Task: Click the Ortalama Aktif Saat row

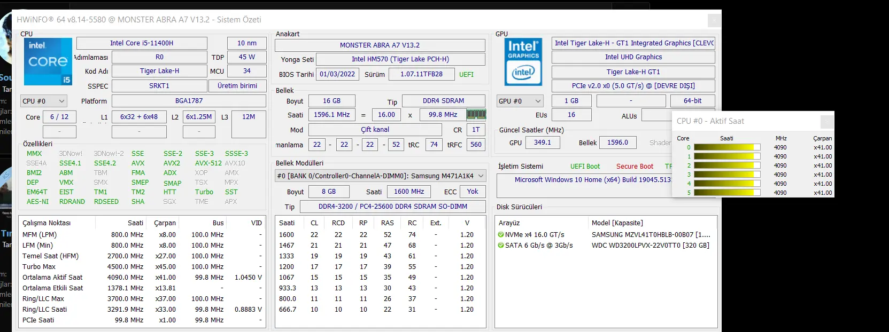Action: pyautogui.click(x=142, y=278)
